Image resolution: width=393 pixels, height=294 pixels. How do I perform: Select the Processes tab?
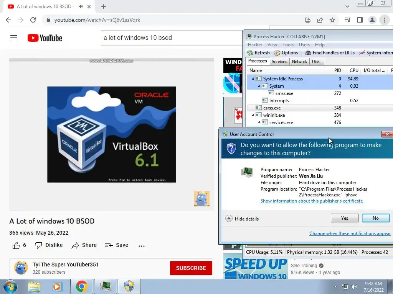pos(258,61)
